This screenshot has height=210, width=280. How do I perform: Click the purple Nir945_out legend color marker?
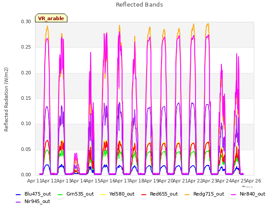(18, 202)
